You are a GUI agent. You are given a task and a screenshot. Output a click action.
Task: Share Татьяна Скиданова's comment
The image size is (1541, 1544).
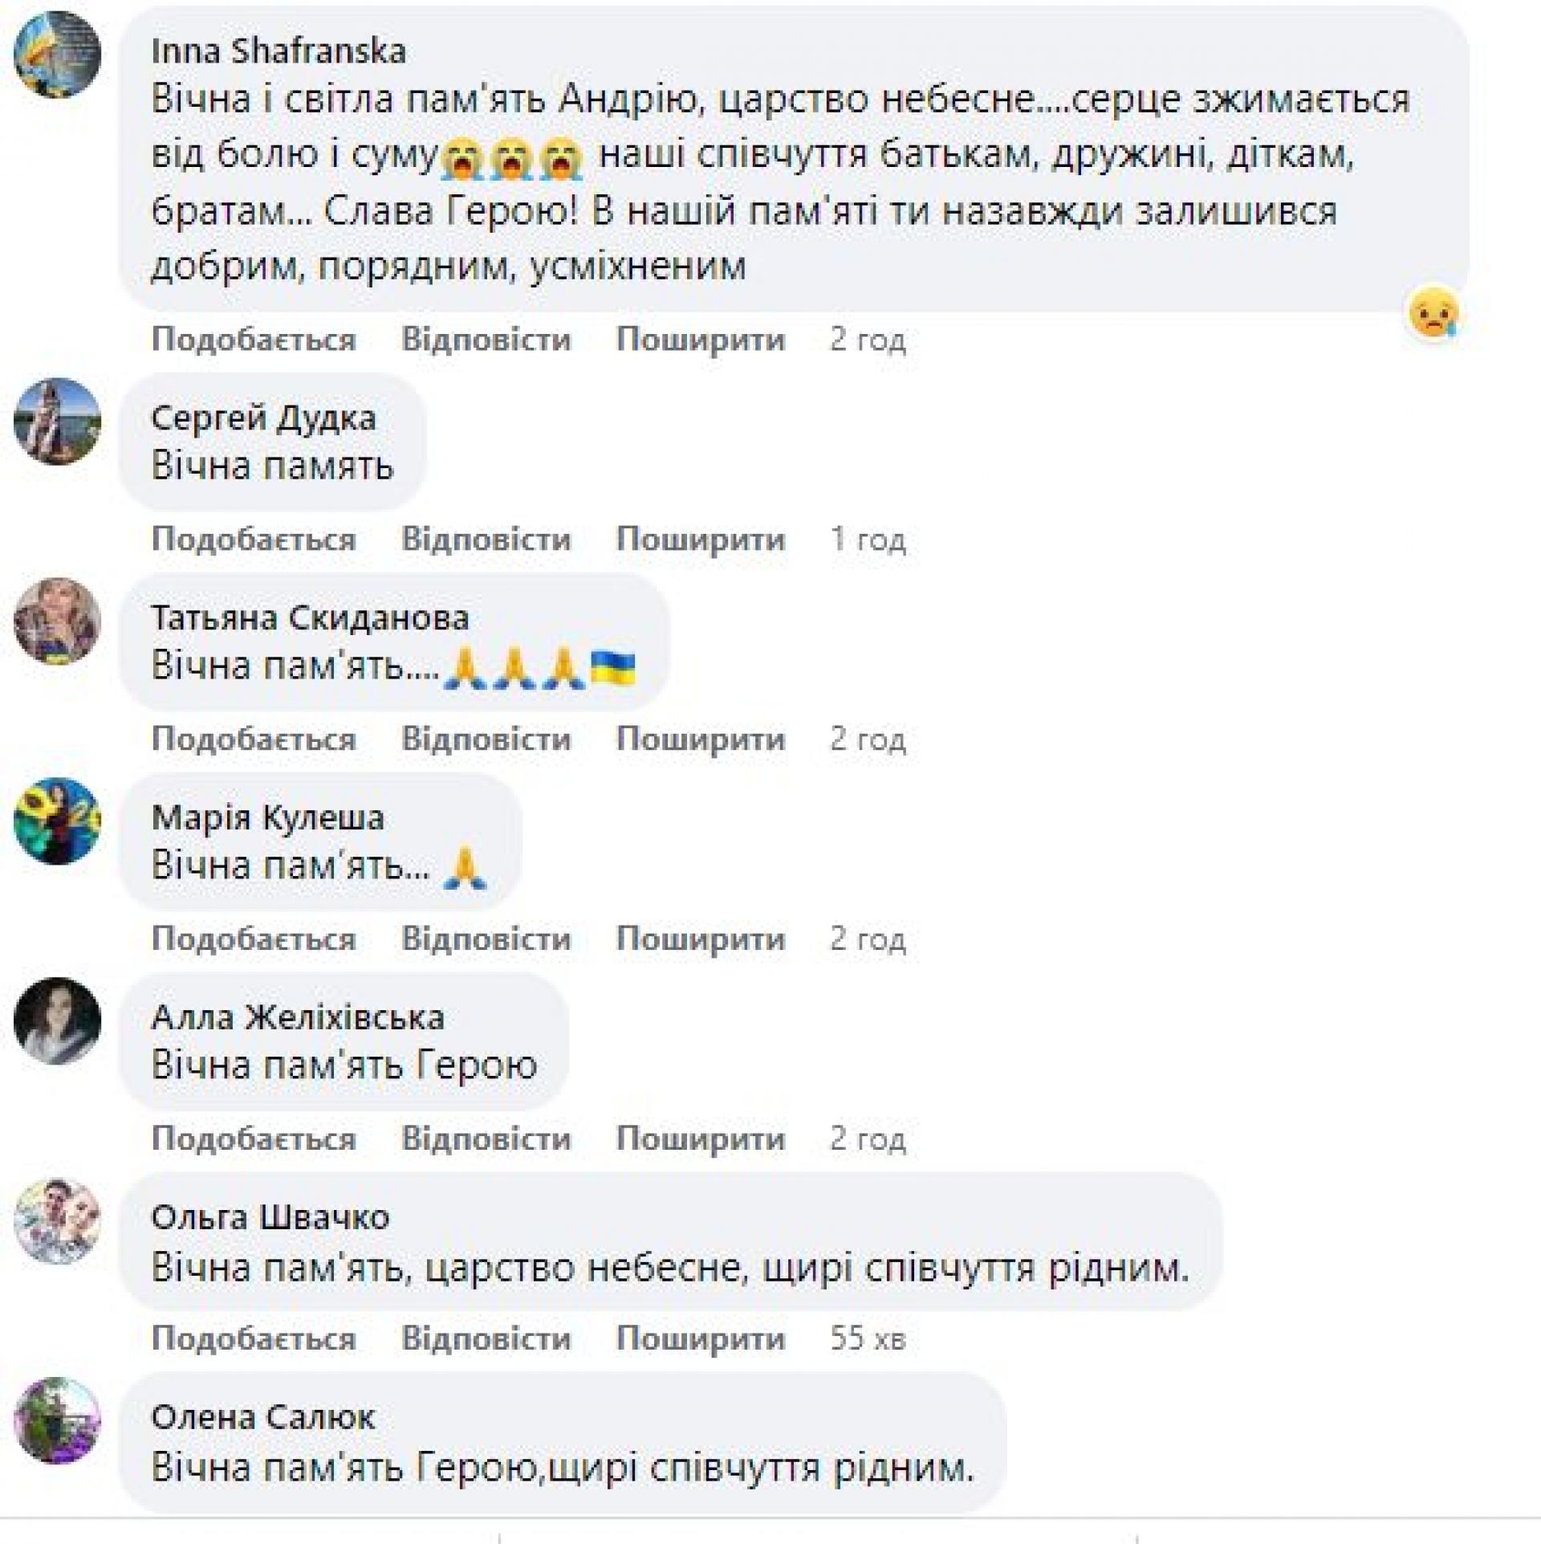tap(700, 739)
